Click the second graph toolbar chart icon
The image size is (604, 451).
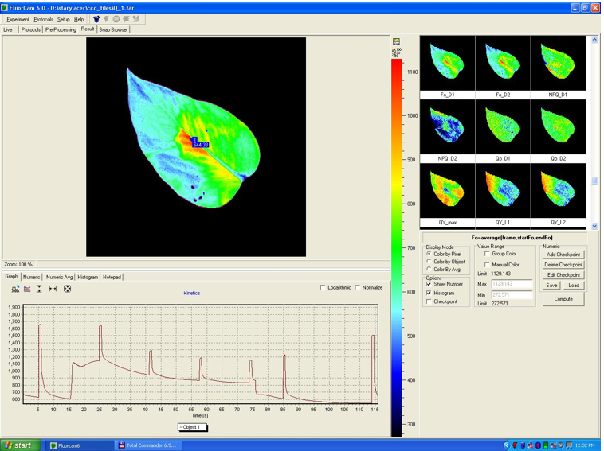[x=27, y=289]
